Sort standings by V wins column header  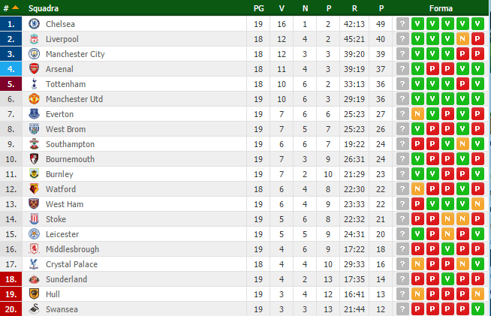tap(282, 8)
